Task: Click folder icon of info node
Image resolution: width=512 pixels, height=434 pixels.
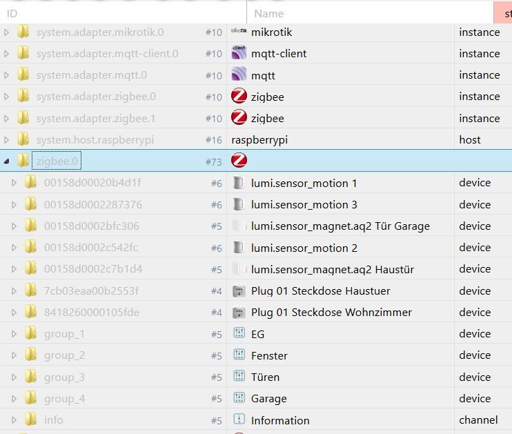Action: tap(30, 420)
